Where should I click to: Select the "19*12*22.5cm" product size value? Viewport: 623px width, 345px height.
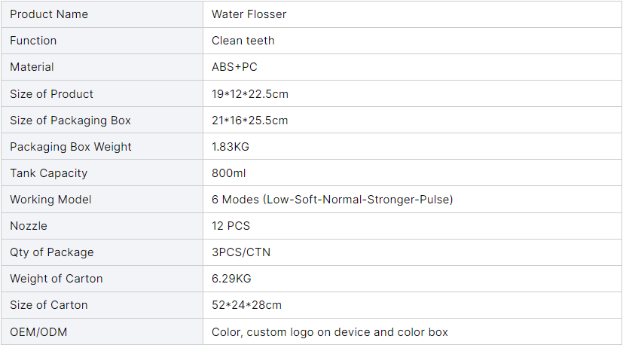click(x=250, y=94)
